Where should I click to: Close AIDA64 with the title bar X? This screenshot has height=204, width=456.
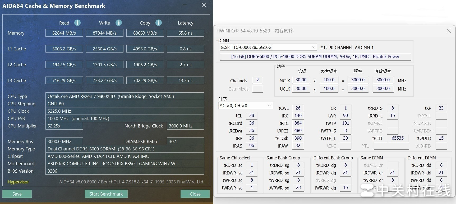tap(204, 5)
